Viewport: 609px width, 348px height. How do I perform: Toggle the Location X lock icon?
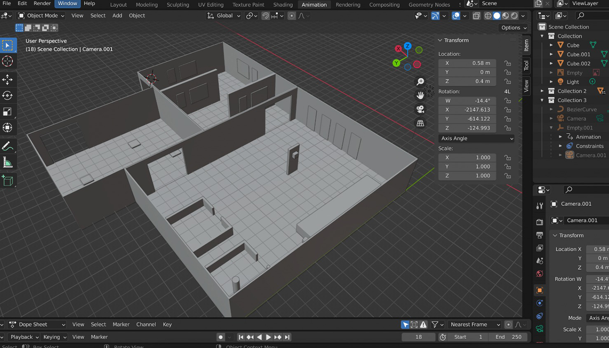pyautogui.click(x=507, y=63)
